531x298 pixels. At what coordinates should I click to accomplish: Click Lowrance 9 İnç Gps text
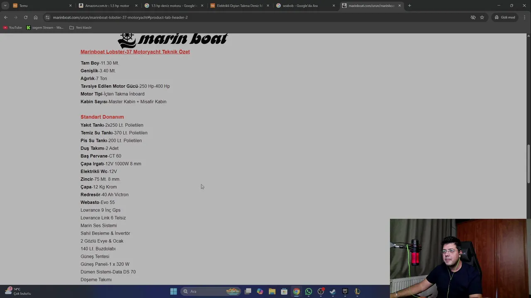[x=100, y=210]
